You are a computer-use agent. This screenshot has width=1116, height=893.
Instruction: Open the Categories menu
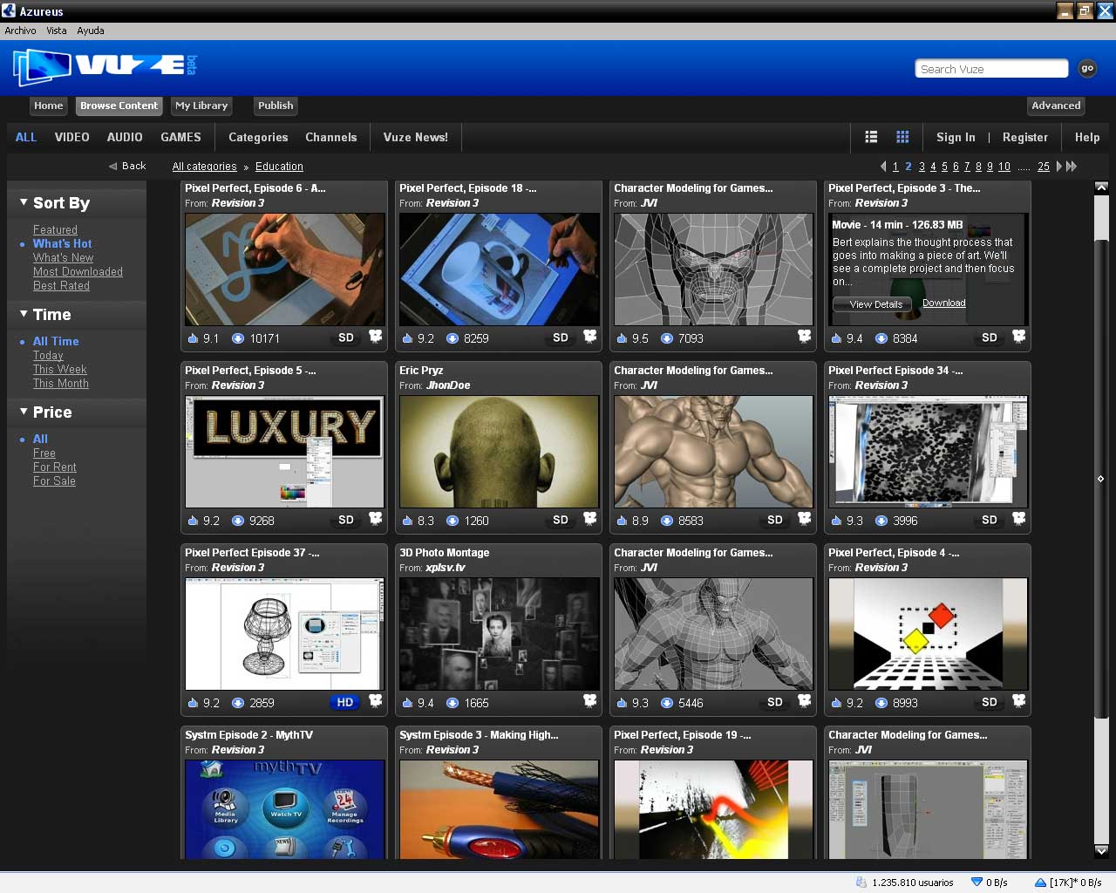tap(258, 137)
